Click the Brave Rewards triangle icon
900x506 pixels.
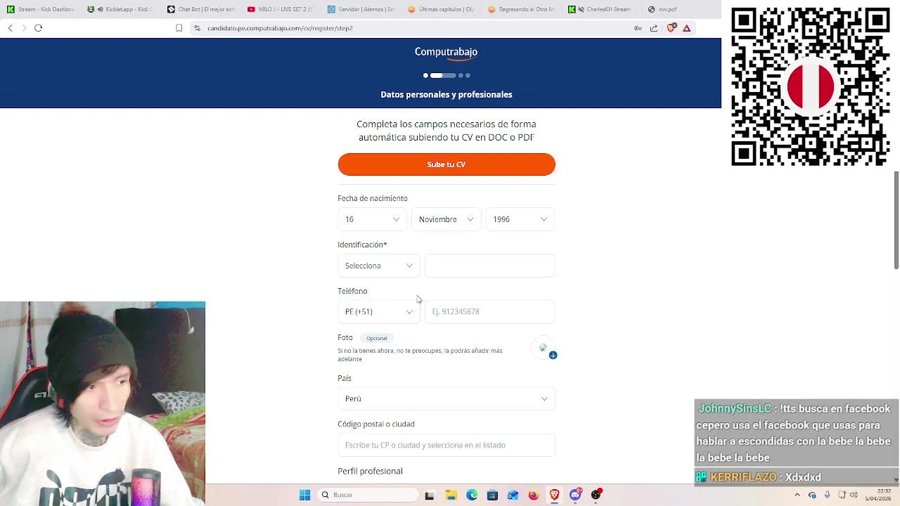coord(687,28)
